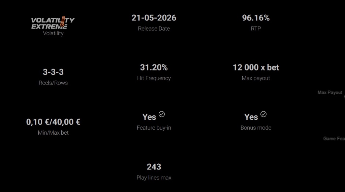Screen dimensions: 345x192
Task: Click the Max payout label under 12 000 x bet
Action: click(x=256, y=78)
